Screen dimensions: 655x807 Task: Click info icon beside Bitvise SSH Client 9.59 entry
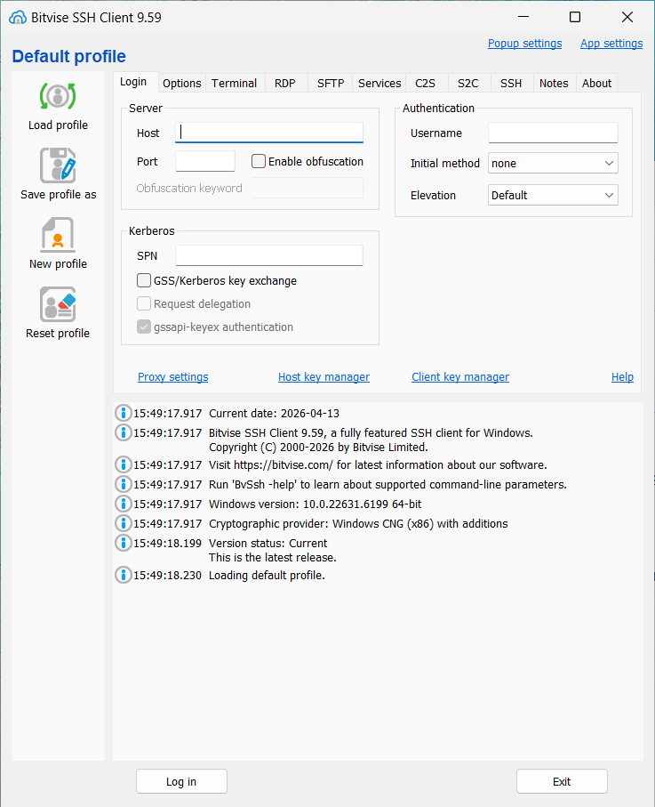123,432
